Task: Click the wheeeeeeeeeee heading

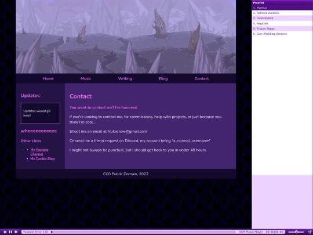Action: [x=39, y=131]
